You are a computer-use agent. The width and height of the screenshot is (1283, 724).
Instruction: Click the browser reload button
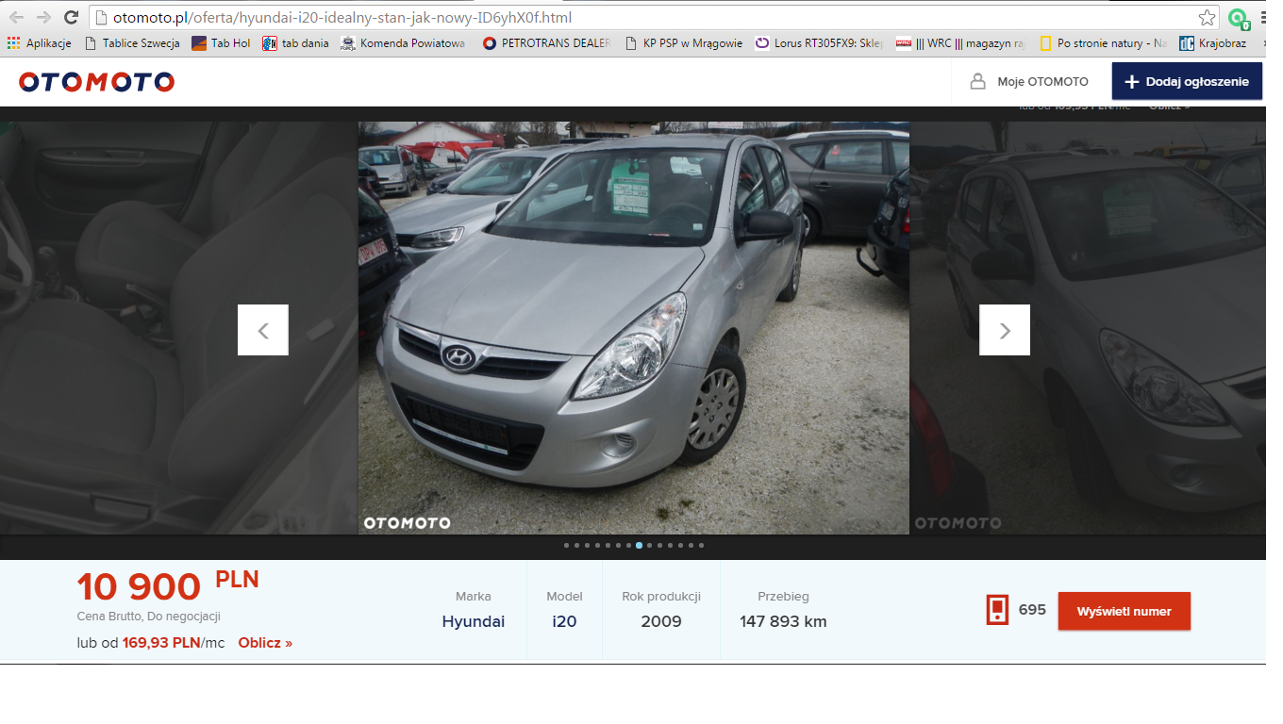point(71,18)
